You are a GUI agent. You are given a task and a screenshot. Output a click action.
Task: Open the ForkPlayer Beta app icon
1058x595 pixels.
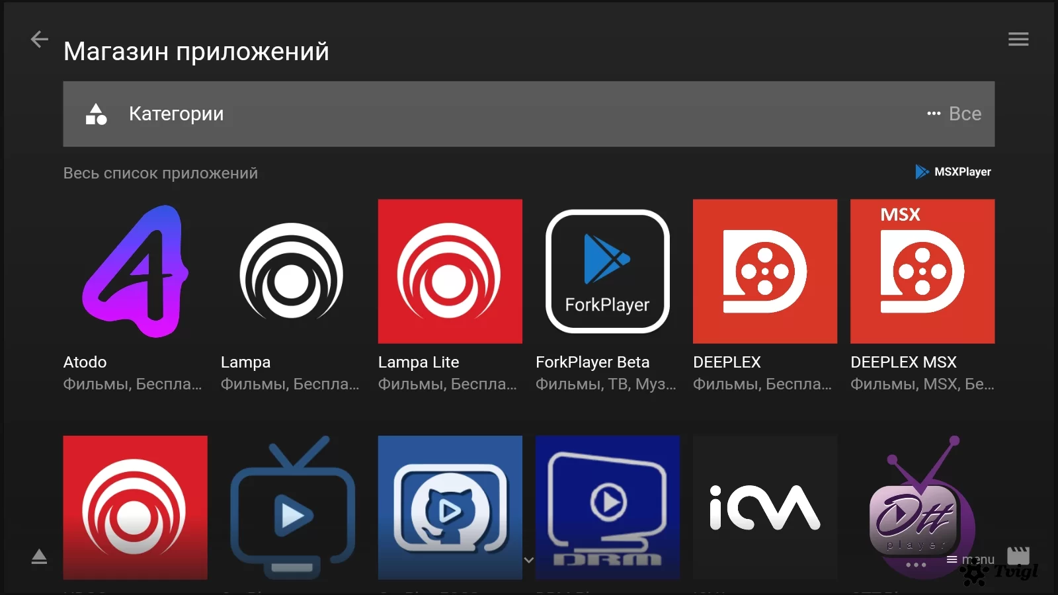point(608,271)
